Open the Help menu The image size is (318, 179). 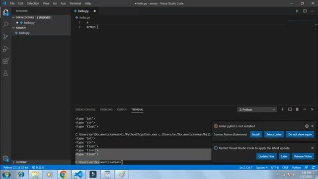(88, 3)
